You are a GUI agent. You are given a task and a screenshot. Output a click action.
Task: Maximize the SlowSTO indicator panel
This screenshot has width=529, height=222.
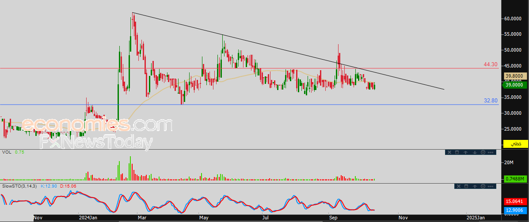click(x=466, y=186)
